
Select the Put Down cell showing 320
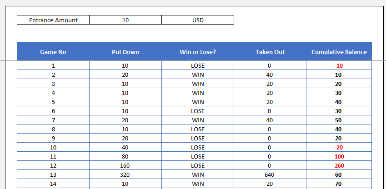click(x=125, y=174)
